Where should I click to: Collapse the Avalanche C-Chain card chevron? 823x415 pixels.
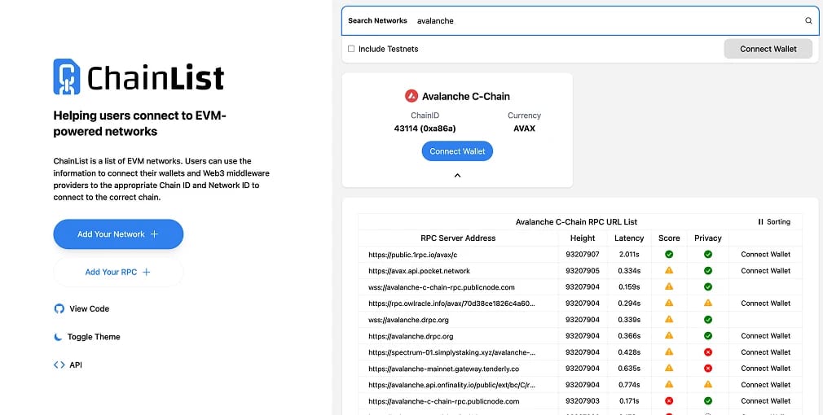coord(457,176)
